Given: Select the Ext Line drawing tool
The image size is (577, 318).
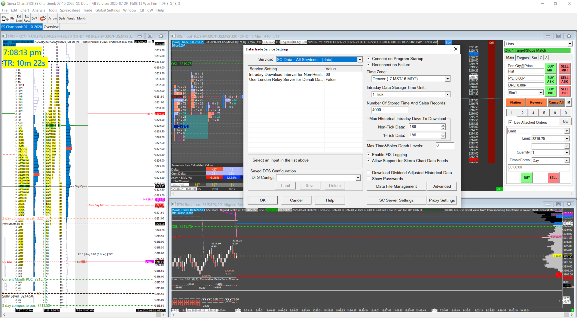Looking at the screenshot, I should (19, 19).
